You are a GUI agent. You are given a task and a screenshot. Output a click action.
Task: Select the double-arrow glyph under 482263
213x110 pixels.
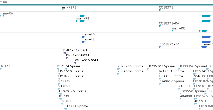click(x=196, y=104)
